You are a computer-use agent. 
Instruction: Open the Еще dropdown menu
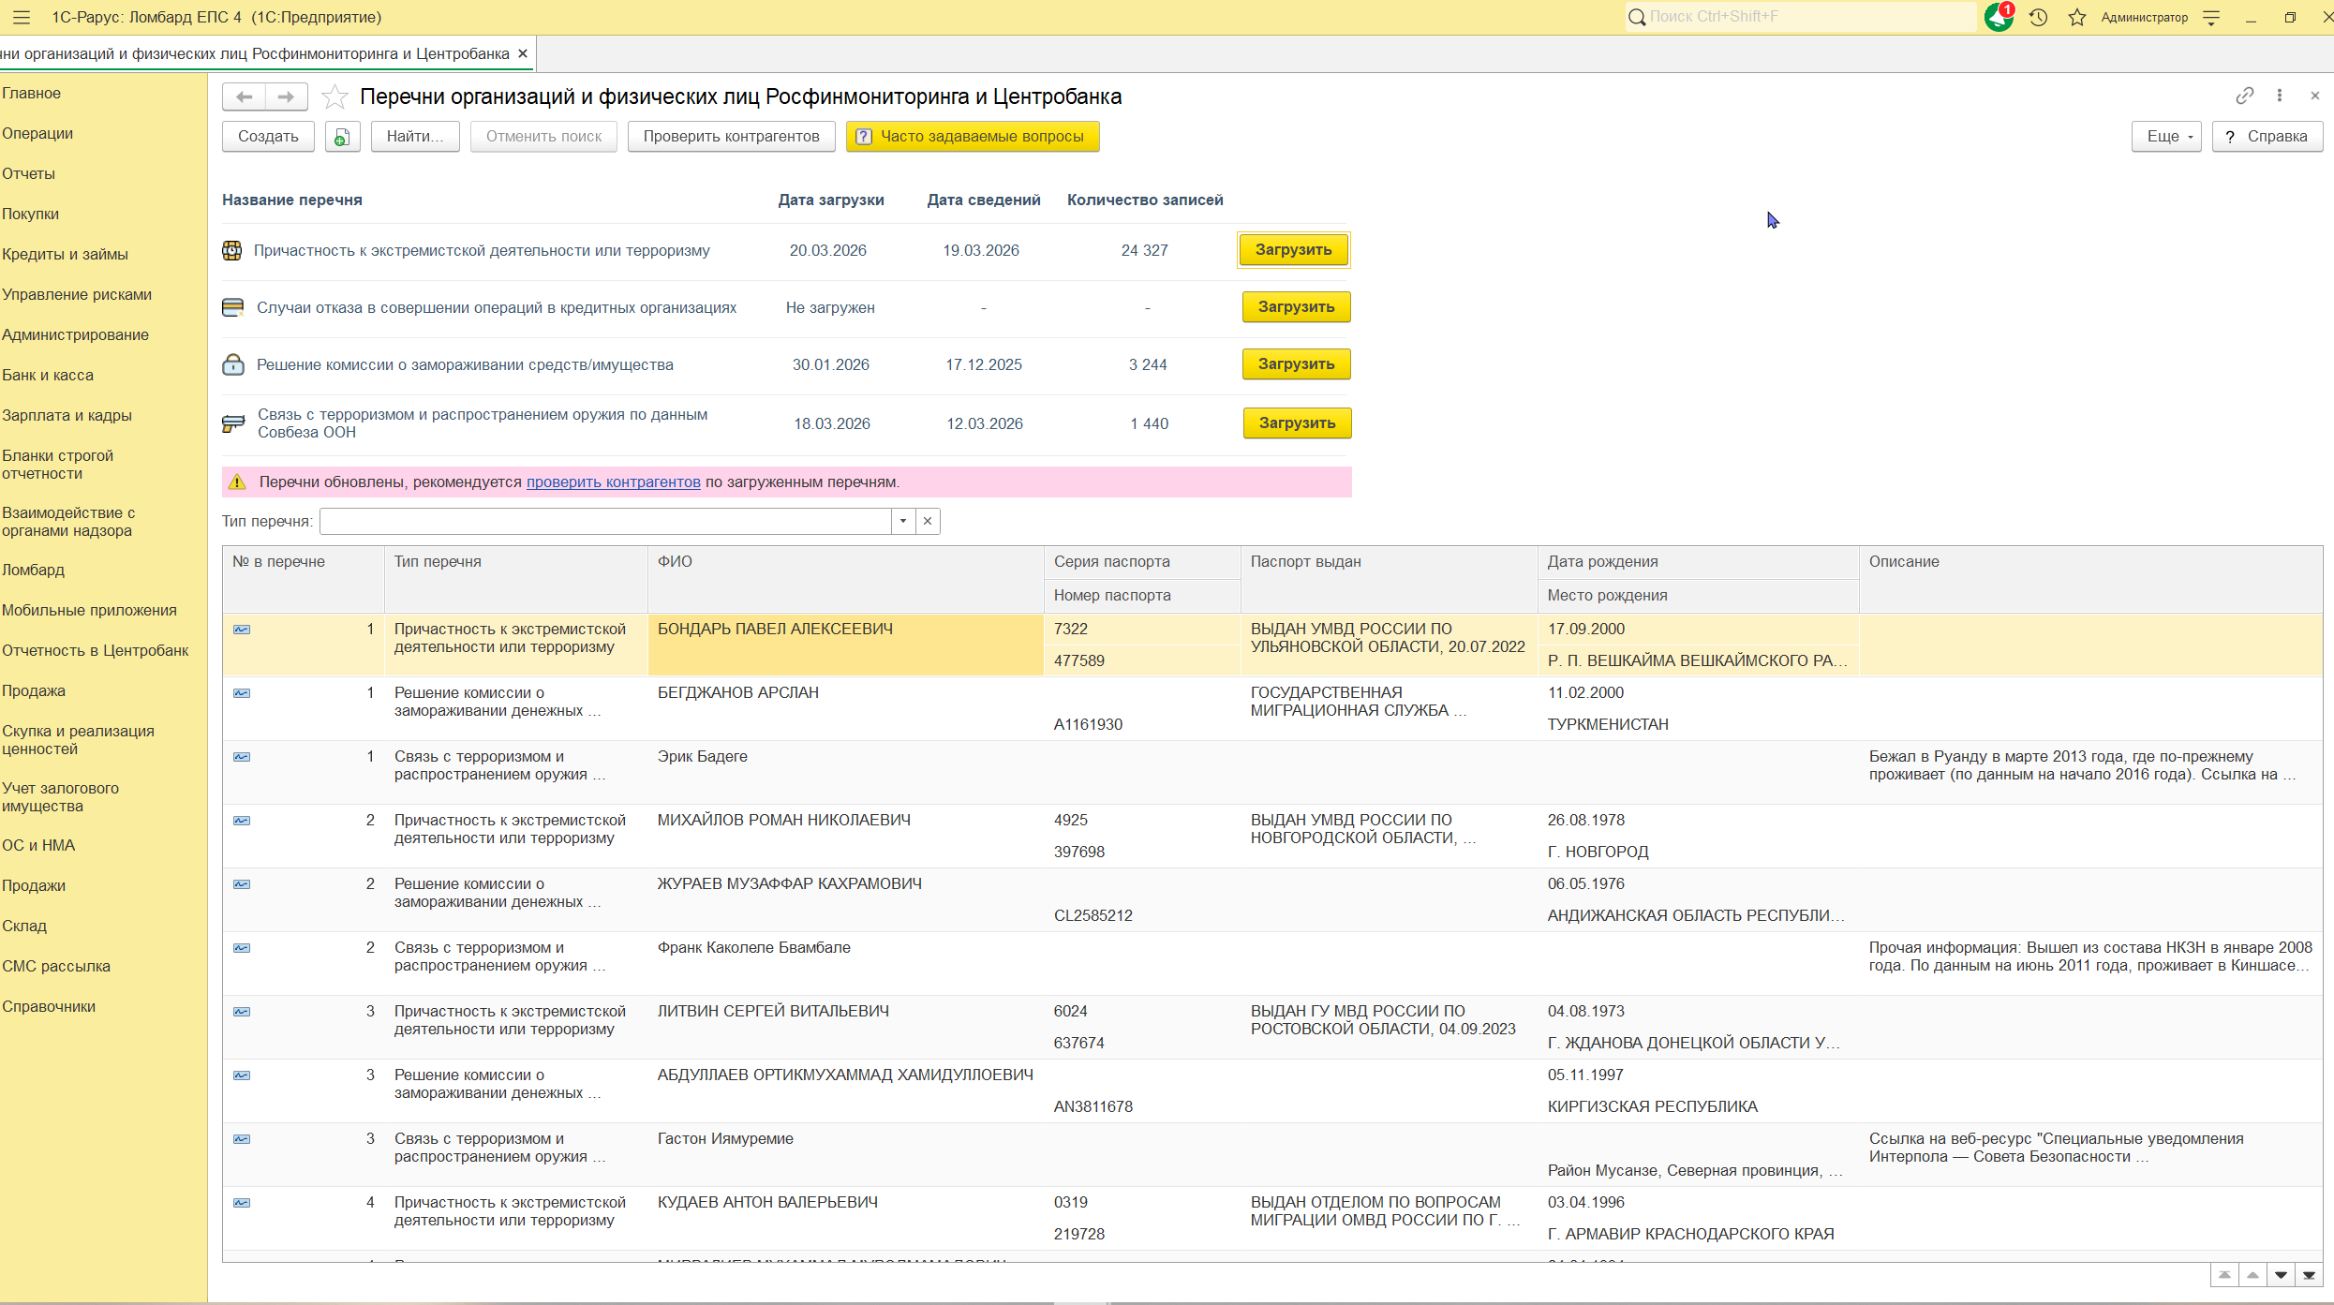[x=2165, y=137]
